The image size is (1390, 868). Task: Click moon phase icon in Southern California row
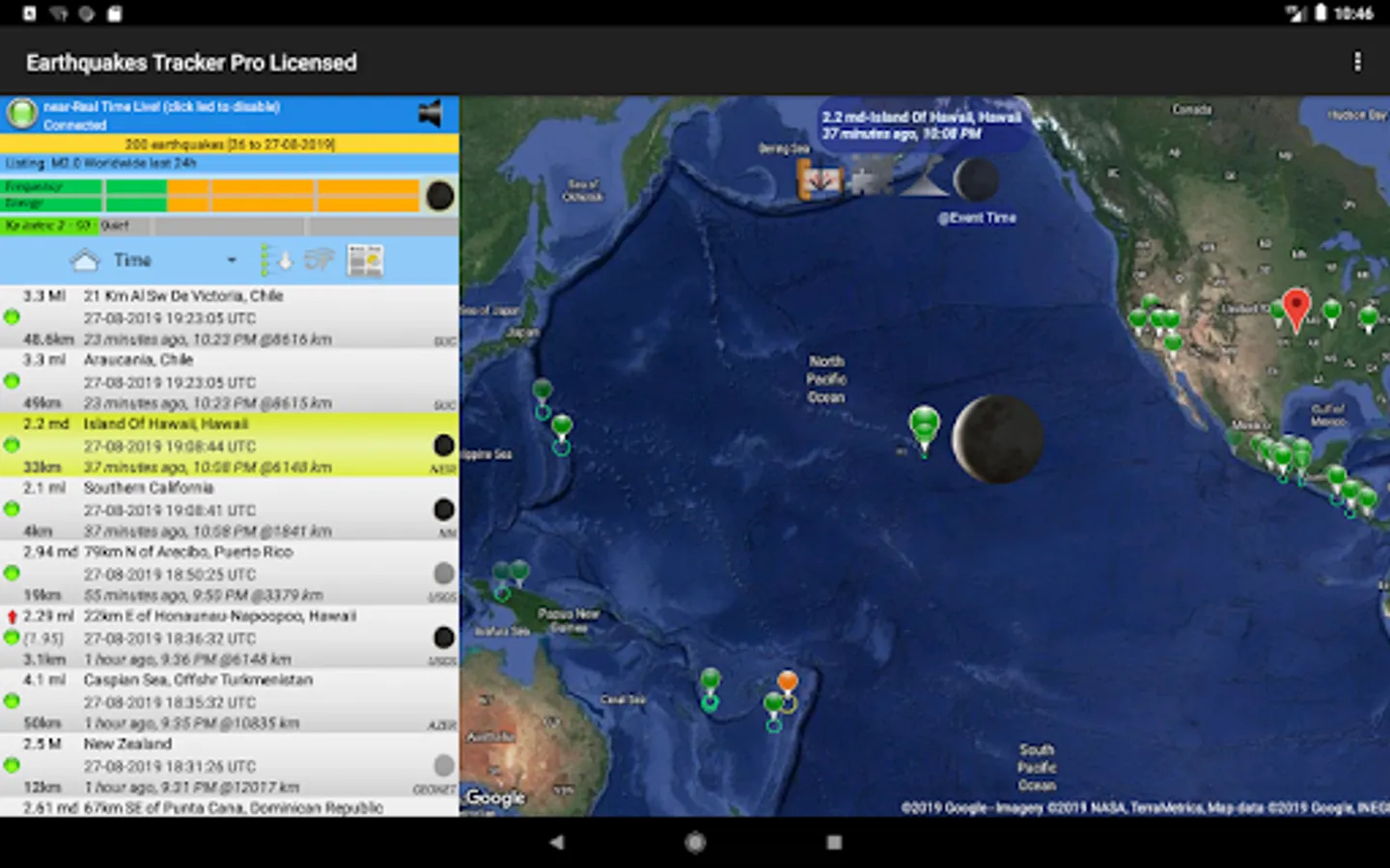point(444,509)
